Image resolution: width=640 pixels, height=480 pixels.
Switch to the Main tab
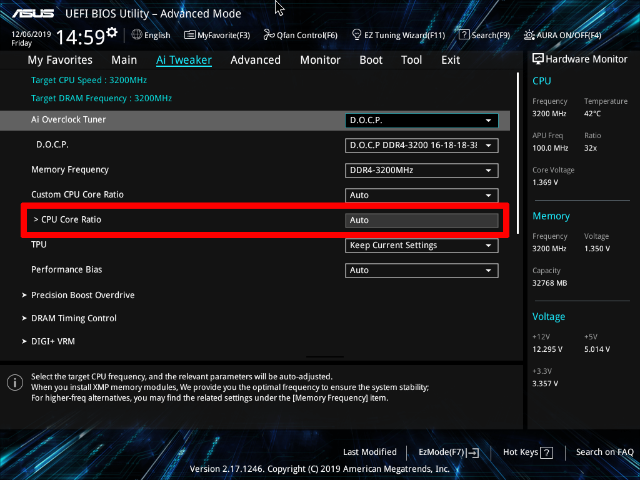124,60
